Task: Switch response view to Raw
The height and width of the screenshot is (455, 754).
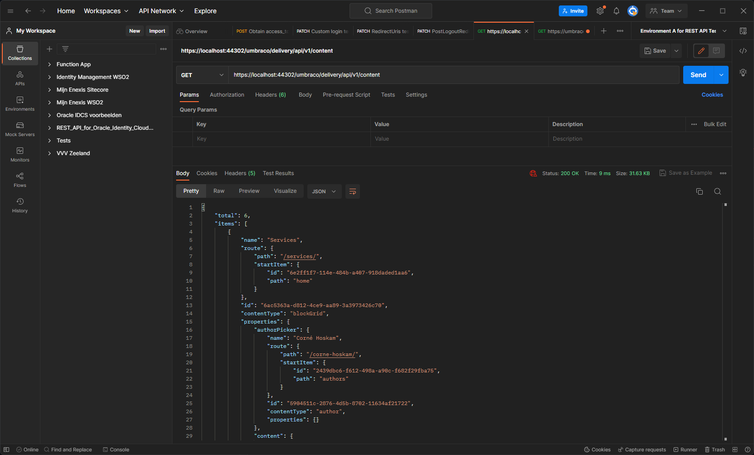Action: (x=219, y=191)
